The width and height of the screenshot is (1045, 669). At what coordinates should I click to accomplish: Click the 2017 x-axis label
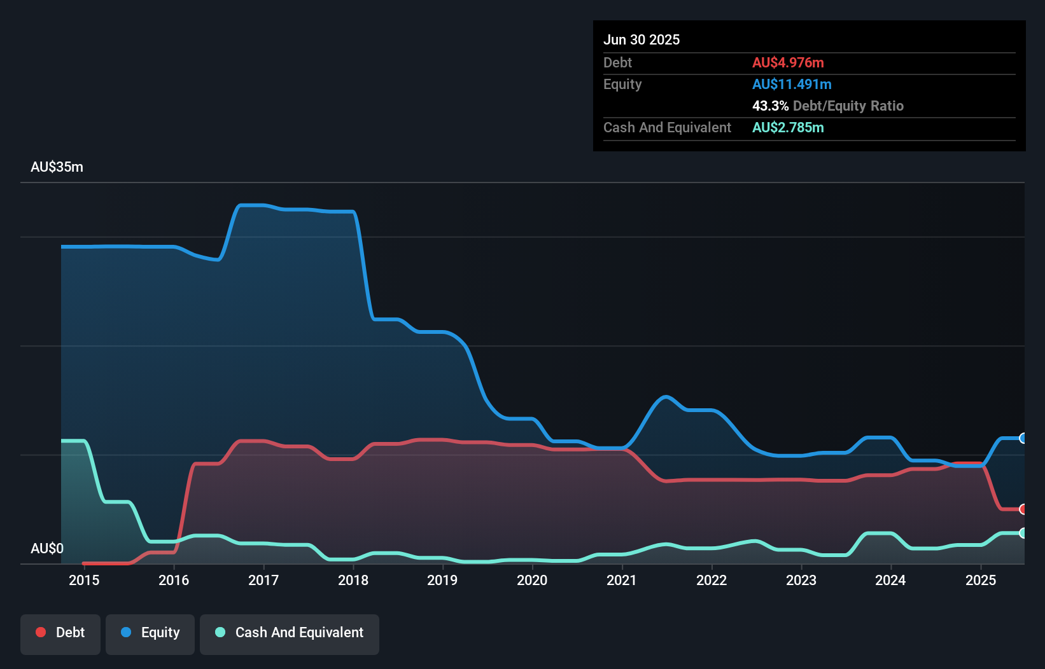tap(263, 580)
